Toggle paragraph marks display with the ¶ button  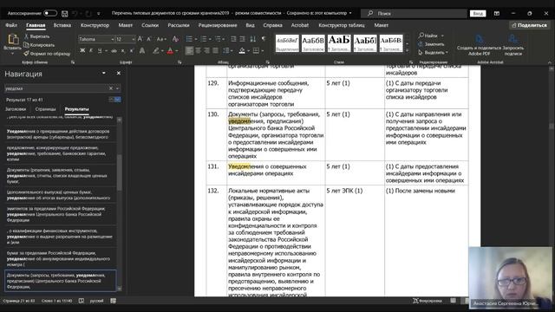click(264, 39)
